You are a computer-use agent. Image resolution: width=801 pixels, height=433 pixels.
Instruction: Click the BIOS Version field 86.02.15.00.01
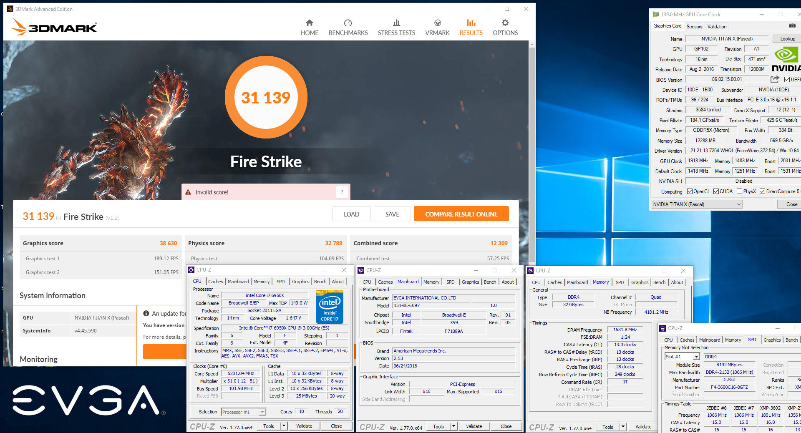click(x=727, y=79)
